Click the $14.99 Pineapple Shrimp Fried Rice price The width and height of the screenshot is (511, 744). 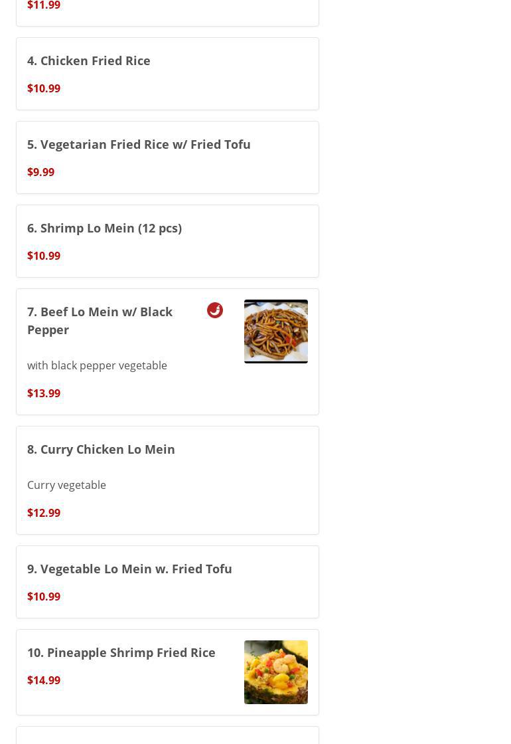click(x=44, y=680)
